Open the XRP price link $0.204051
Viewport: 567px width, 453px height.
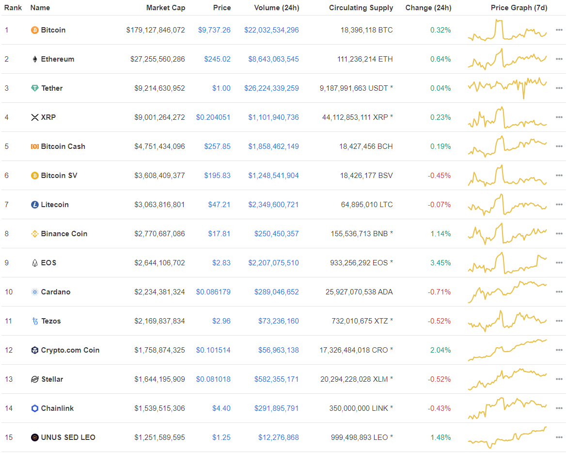[213, 117]
